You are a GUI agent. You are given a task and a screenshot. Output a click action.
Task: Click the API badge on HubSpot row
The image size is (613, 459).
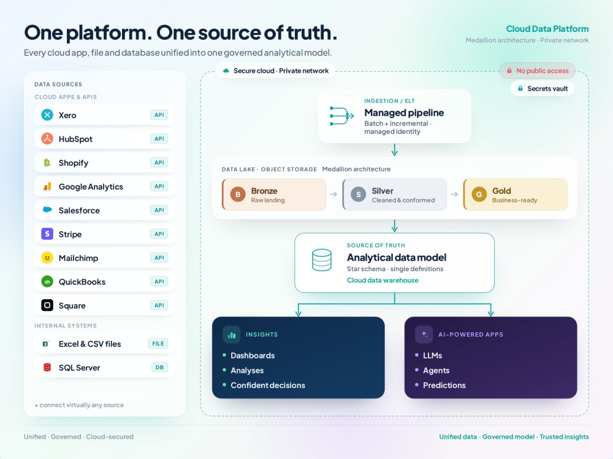(159, 138)
